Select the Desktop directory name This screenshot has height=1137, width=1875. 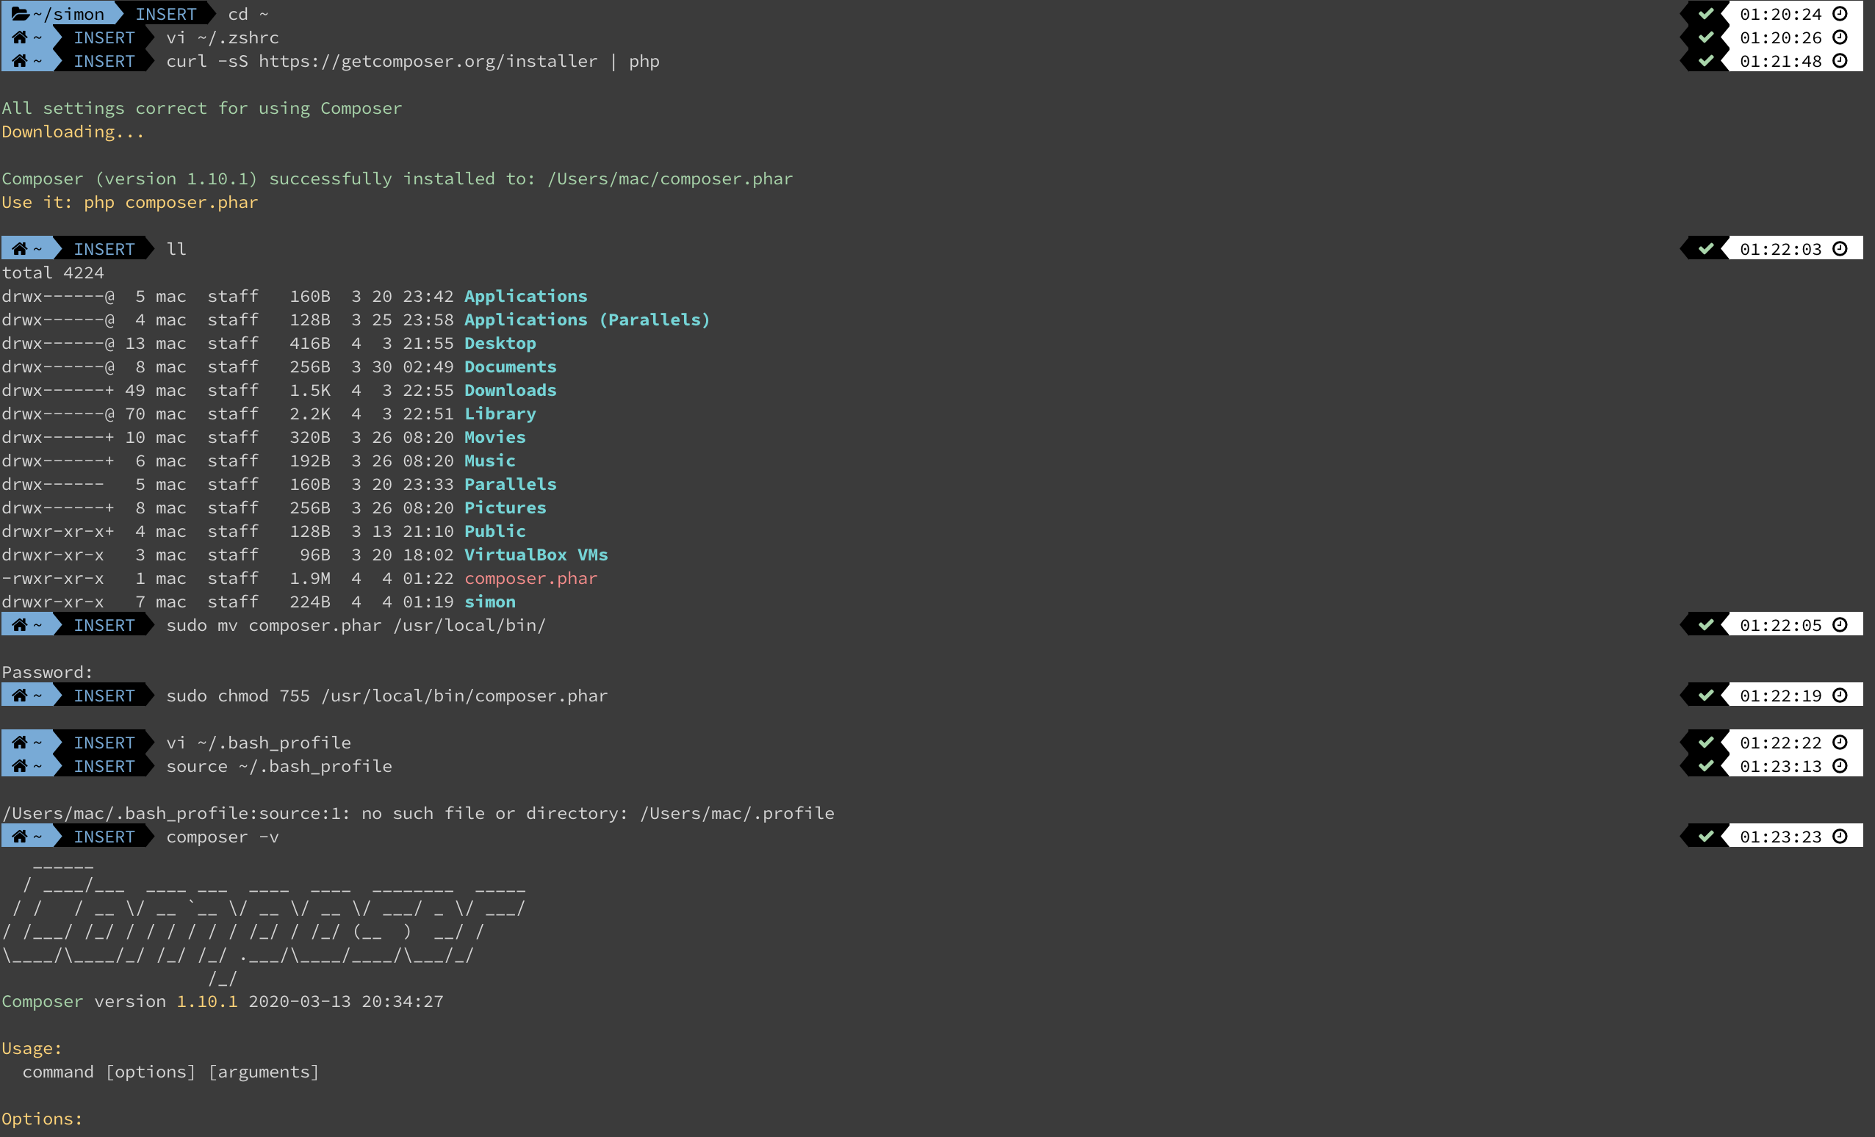tap(500, 343)
